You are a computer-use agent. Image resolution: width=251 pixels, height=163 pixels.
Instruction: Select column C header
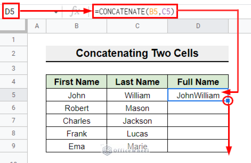click(137, 26)
